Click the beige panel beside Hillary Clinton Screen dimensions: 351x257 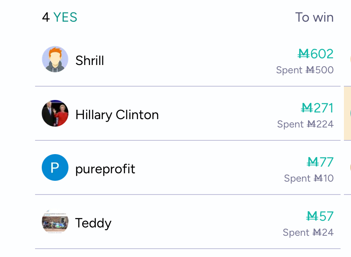(347, 113)
